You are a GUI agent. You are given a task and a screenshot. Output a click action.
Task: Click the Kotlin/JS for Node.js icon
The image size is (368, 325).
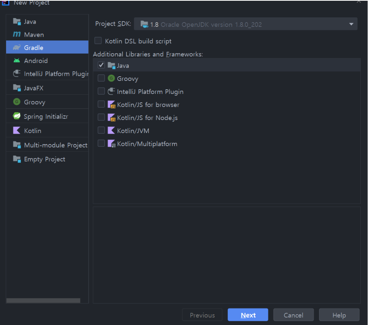(x=112, y=117)
